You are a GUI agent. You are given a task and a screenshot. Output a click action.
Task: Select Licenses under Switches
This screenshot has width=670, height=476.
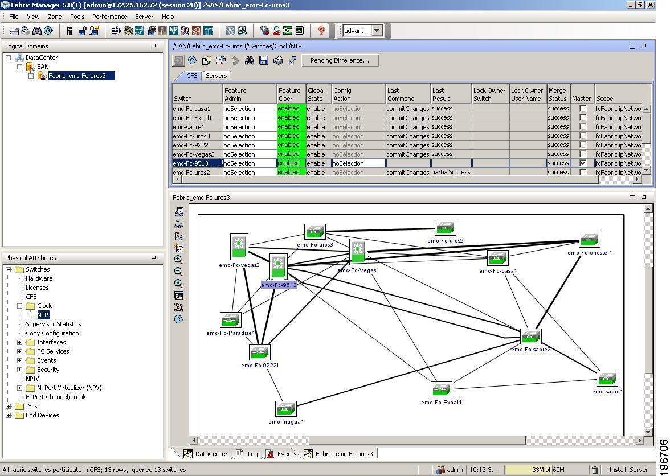pyautogui.click(x=37, y=288)
